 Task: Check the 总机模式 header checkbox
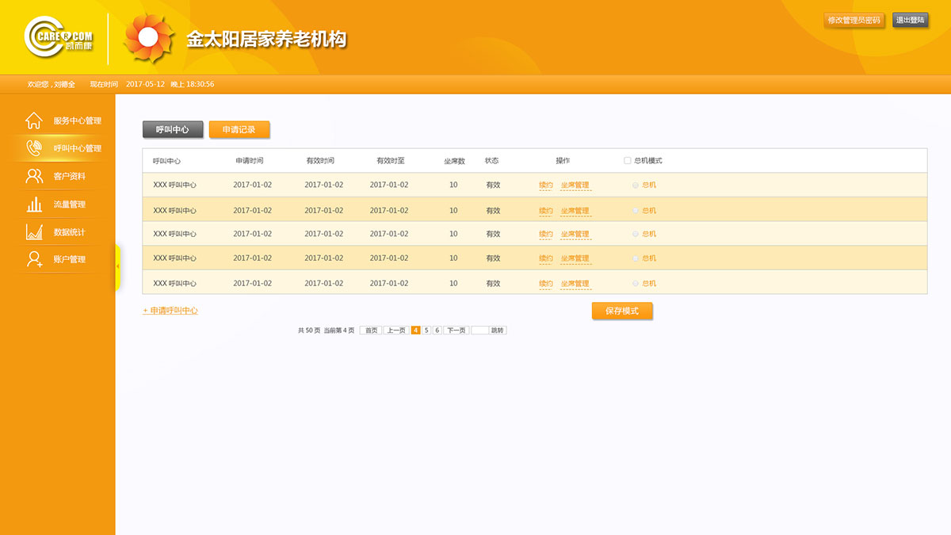[628, 161]
